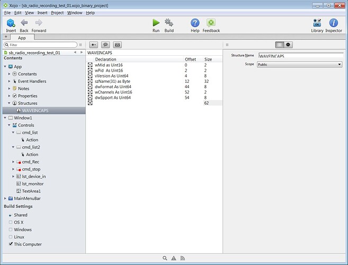Click the add field button above the structure
Image resolution: width=348 pixels, height=265 pixels.
pyautogui.click(x=93, y=45)
